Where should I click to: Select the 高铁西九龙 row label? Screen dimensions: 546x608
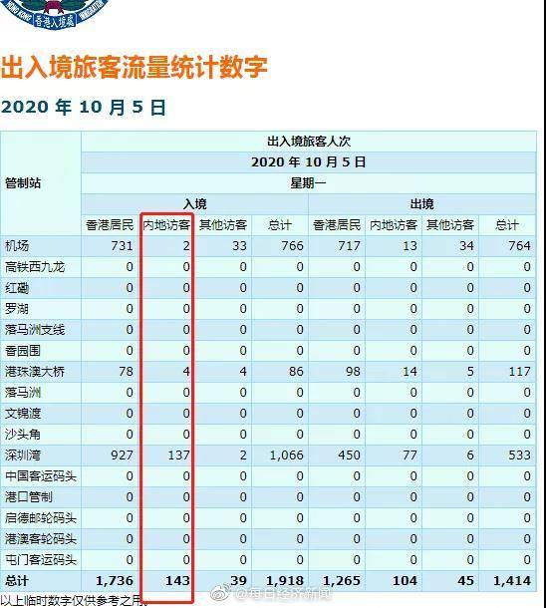coord(35,267)
